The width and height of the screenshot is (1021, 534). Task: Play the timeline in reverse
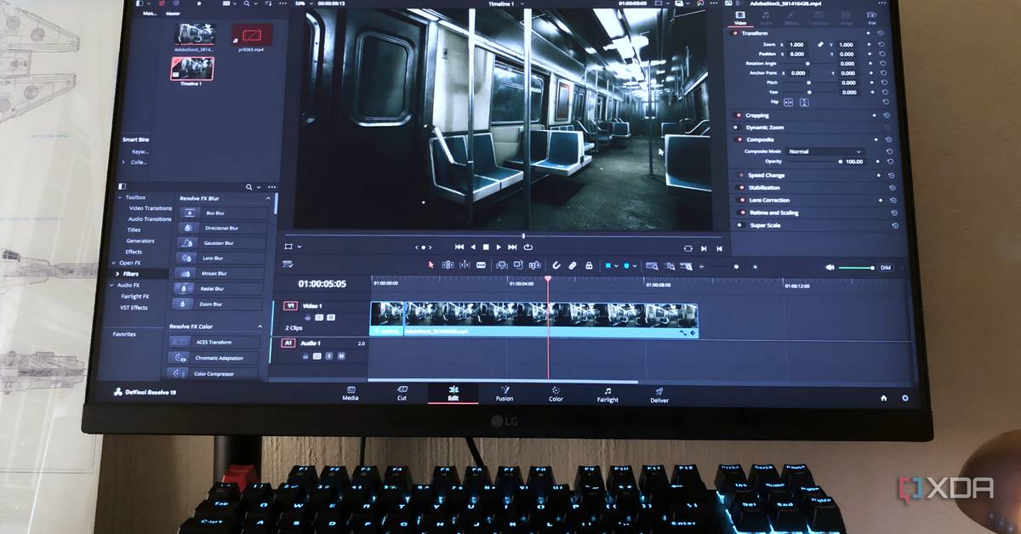tap(473, 247)
